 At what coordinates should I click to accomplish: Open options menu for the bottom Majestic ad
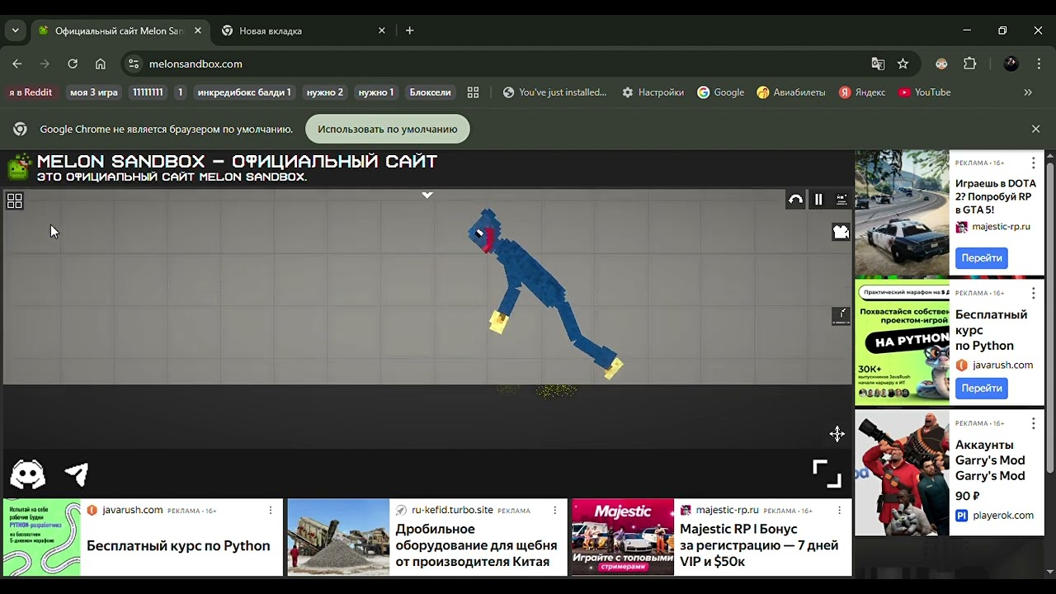click(x=839, y=511)
